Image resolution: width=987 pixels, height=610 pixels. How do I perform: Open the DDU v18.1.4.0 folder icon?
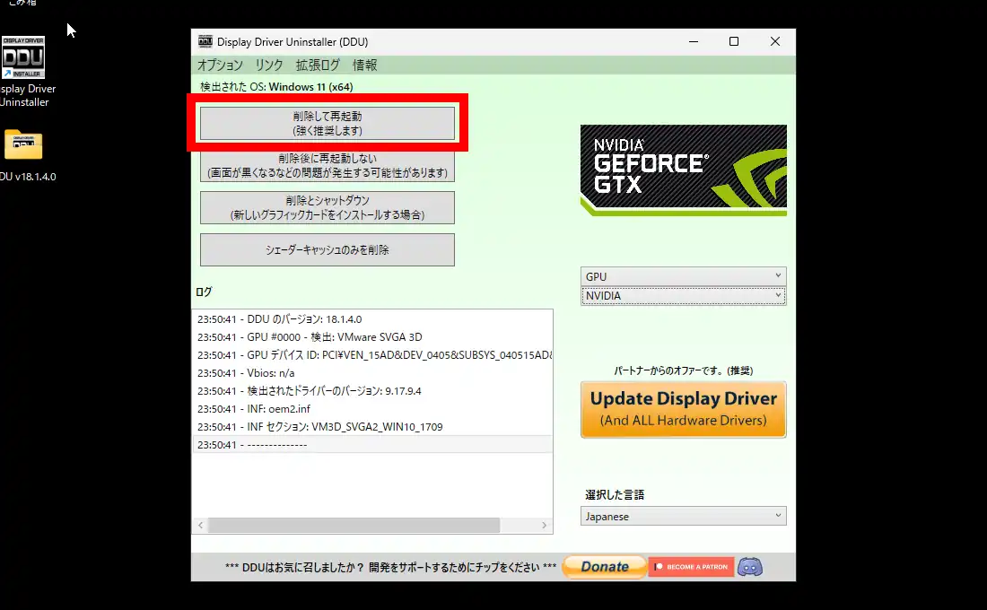pyautogui.click(x=23, y=144)
